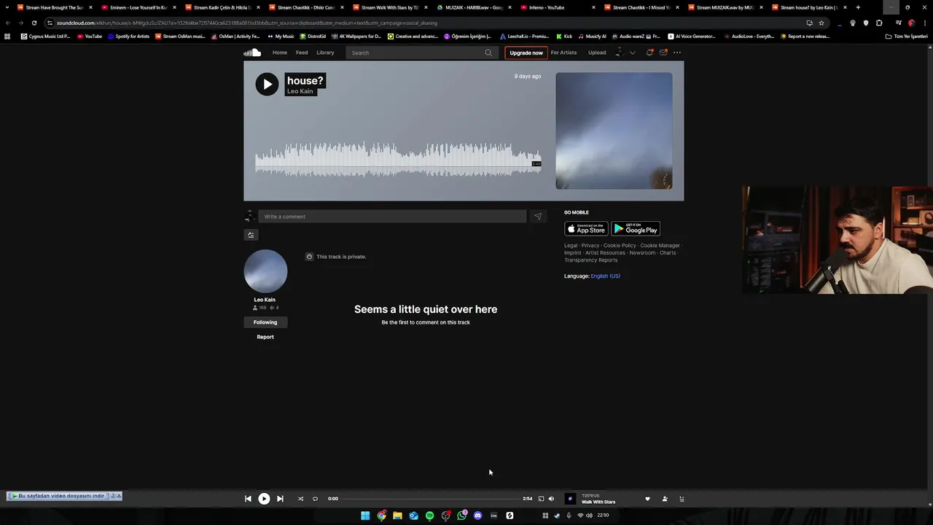
Task: Reload the page with the browser refresh icon
Action: click(34, 23)
